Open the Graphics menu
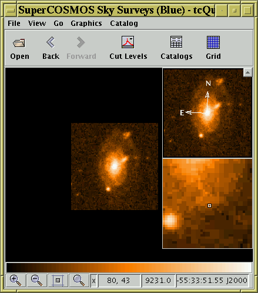Image resolution: width=258 pixels, height=293 pixels. 86,24
